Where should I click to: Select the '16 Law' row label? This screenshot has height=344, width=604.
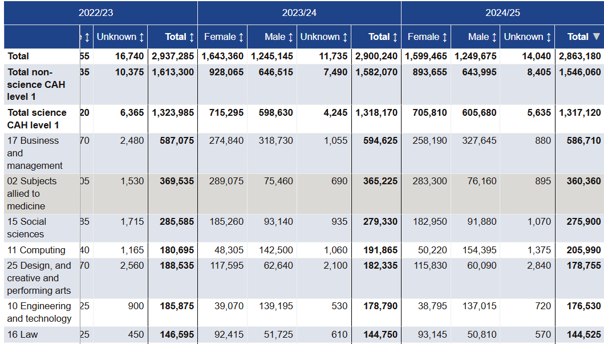(x=22, y=334)
